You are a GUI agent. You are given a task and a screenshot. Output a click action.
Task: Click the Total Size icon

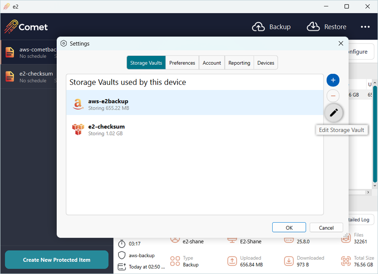[x=346, y=261]
